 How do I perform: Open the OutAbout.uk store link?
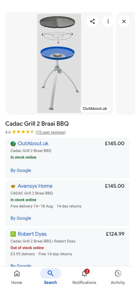[33, 143]
